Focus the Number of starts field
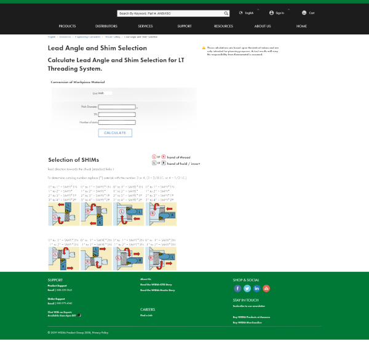 [x=117, y=122]
